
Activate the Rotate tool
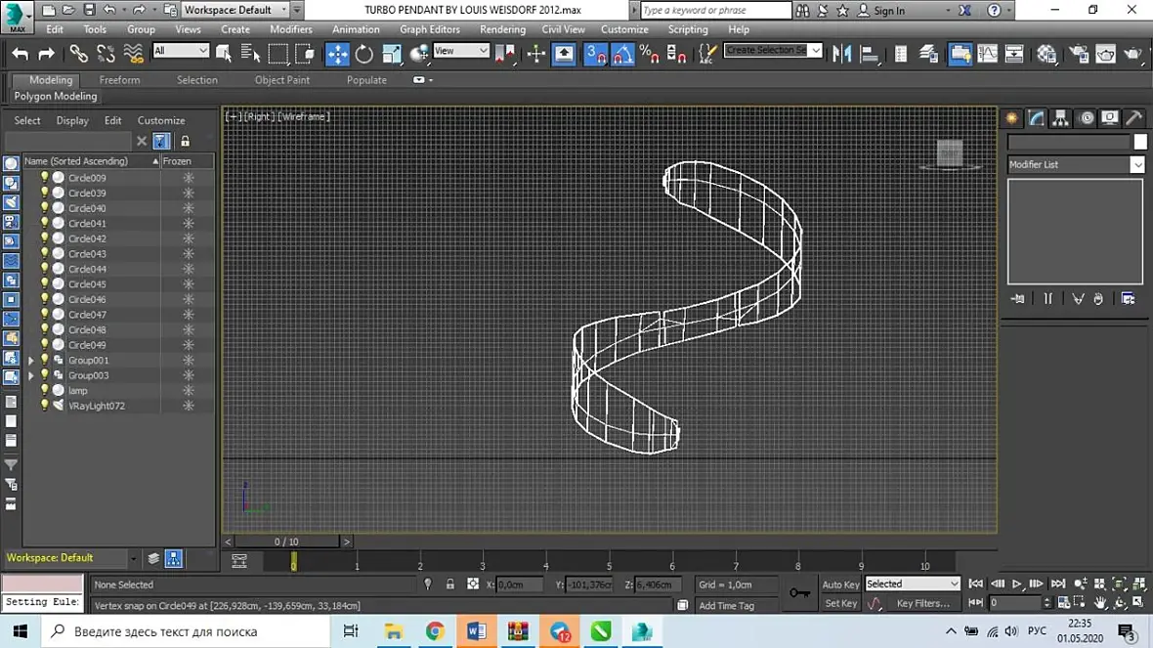pyautogui.click(x=363, y=54)
